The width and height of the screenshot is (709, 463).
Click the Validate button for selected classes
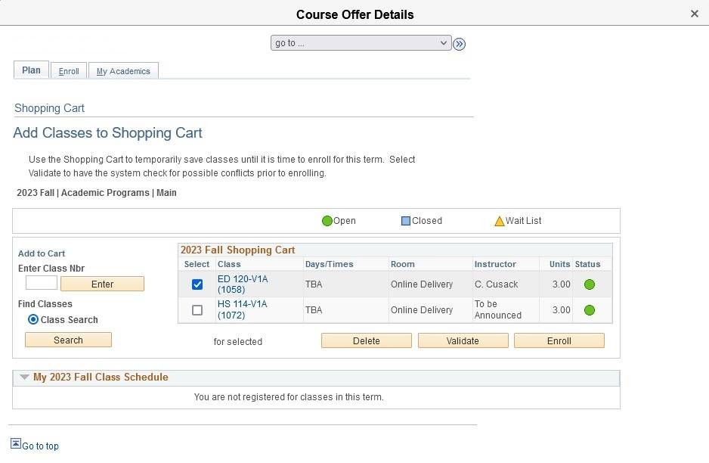point(463,340)
